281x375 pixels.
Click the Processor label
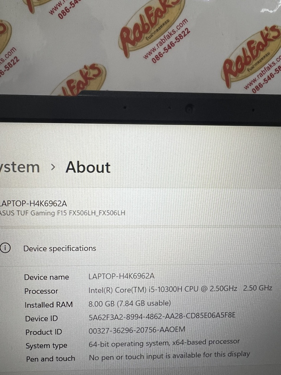point(41,291)
